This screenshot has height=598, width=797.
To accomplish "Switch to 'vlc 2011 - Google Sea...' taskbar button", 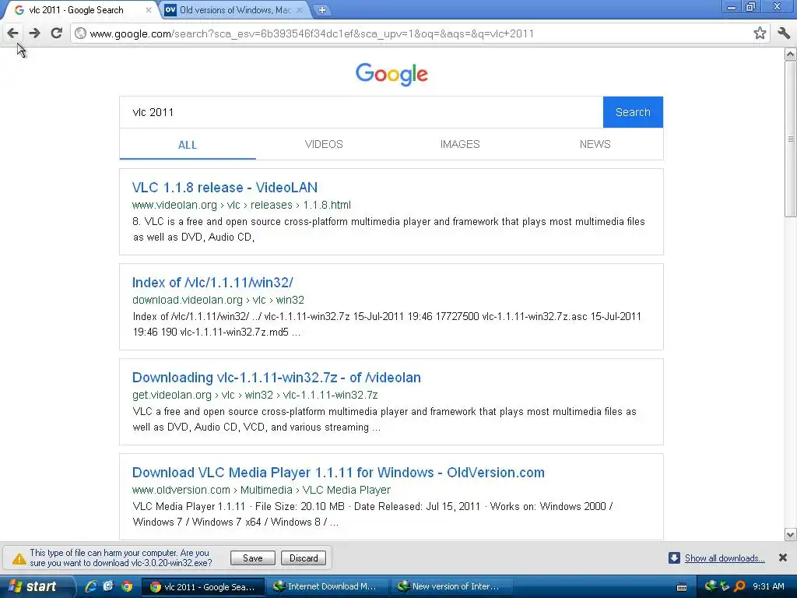I will (x=202, y=587).
